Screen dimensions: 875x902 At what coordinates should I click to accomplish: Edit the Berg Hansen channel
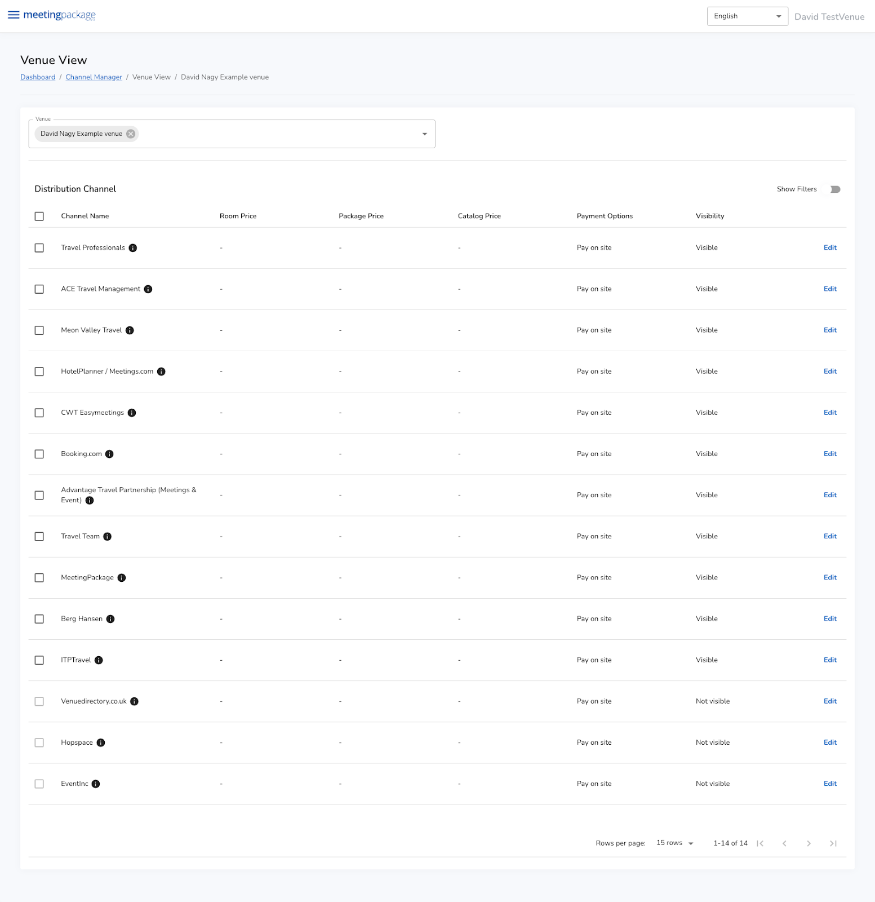pos(830,618)
